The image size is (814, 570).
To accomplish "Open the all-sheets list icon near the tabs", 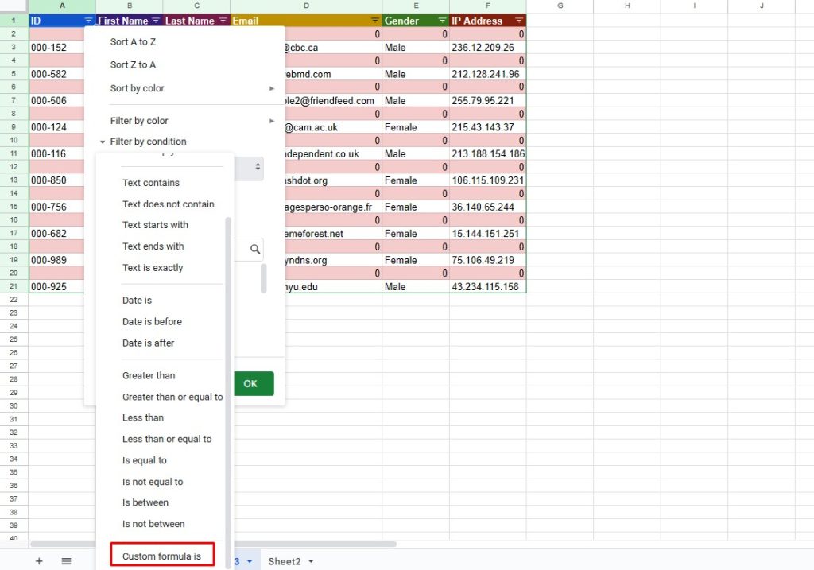I will click(67, 560).
